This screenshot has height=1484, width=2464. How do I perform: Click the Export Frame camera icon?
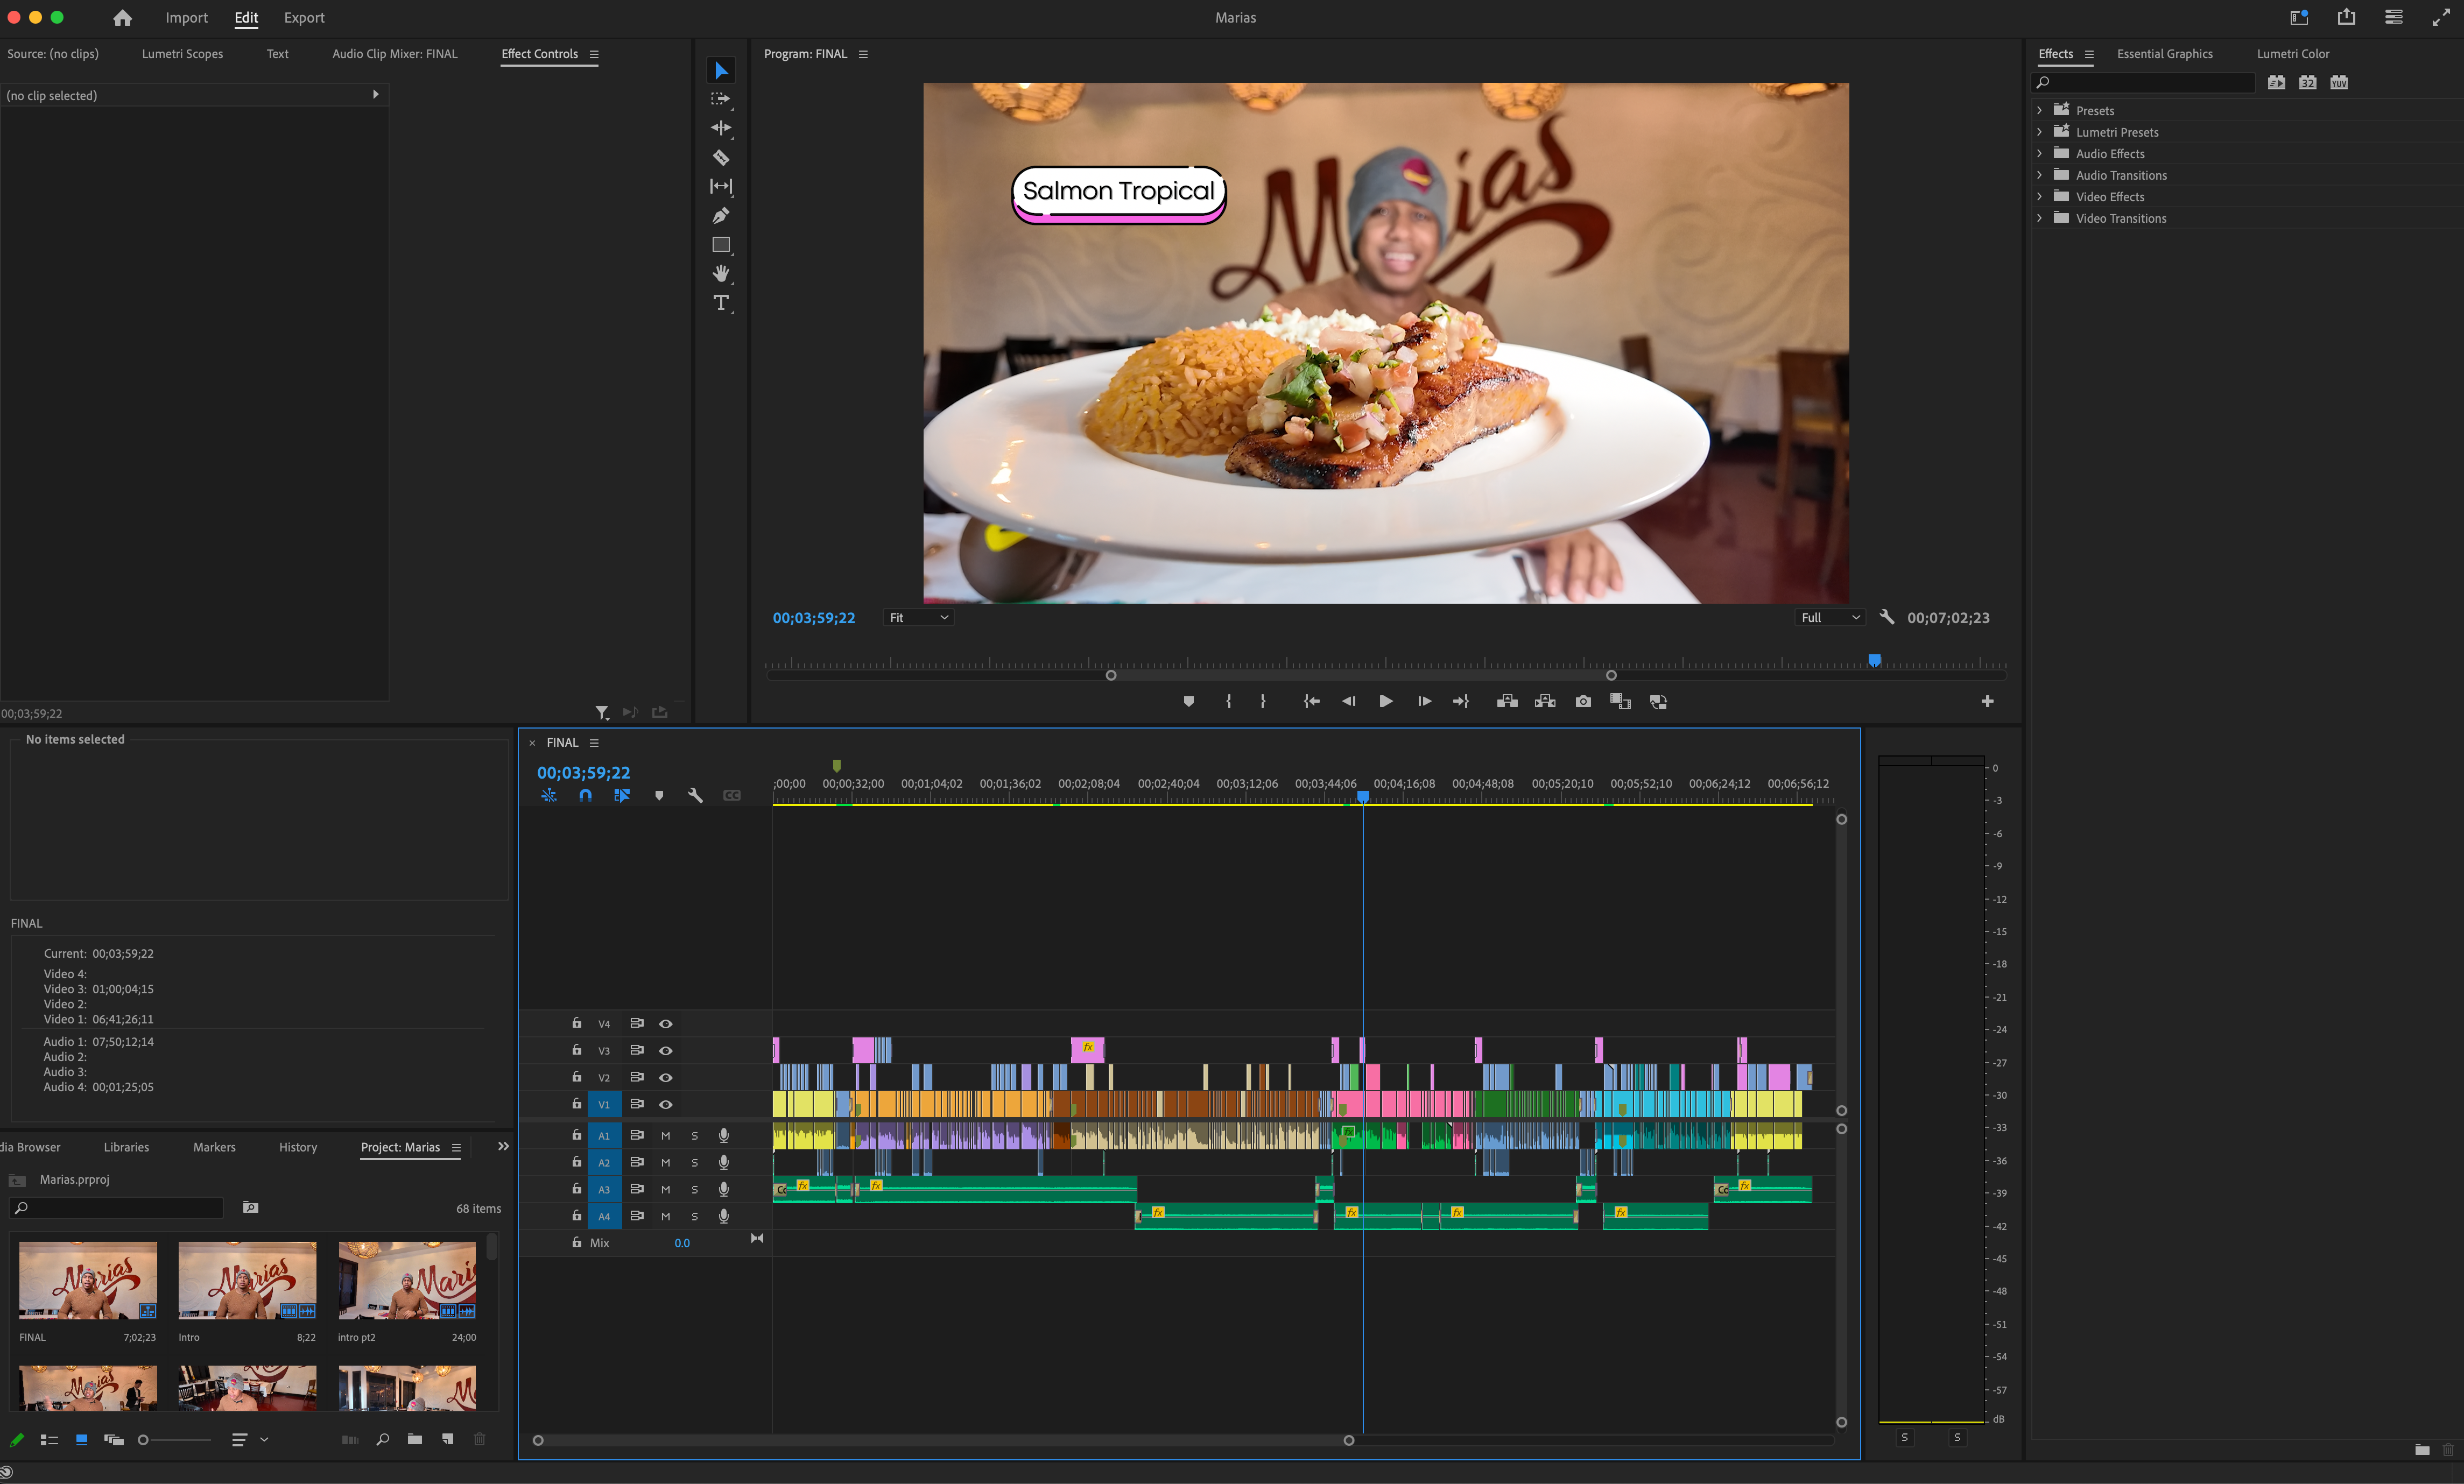(x=1582, y=701)
